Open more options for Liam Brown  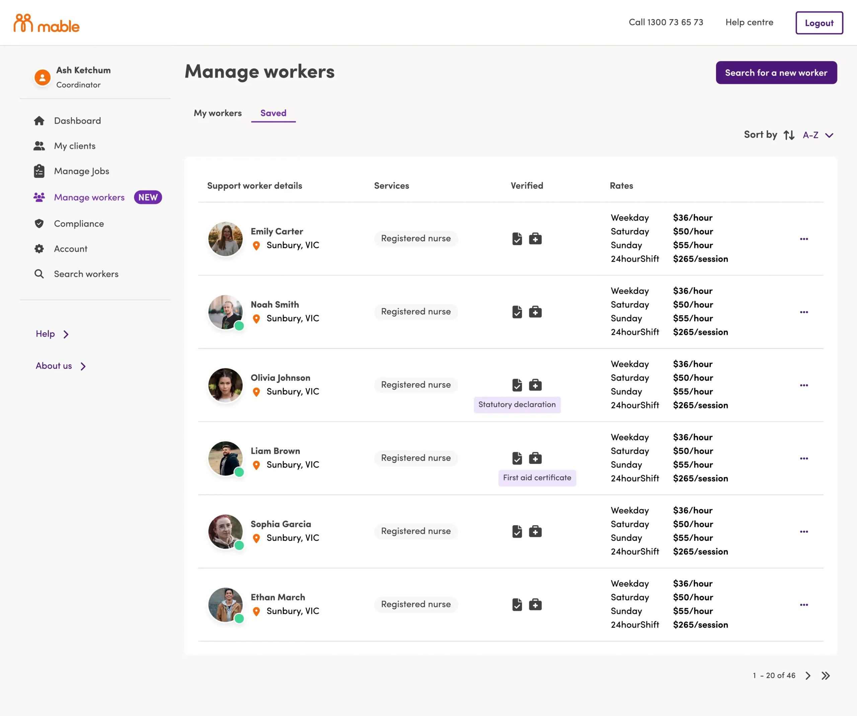point(804,459)
